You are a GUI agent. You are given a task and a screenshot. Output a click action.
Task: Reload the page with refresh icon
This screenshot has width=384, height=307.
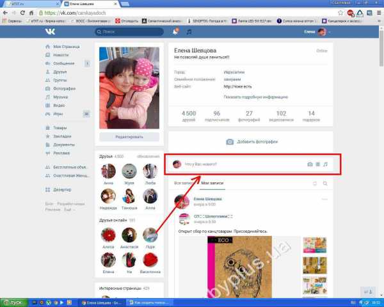[x=22, y=13]
